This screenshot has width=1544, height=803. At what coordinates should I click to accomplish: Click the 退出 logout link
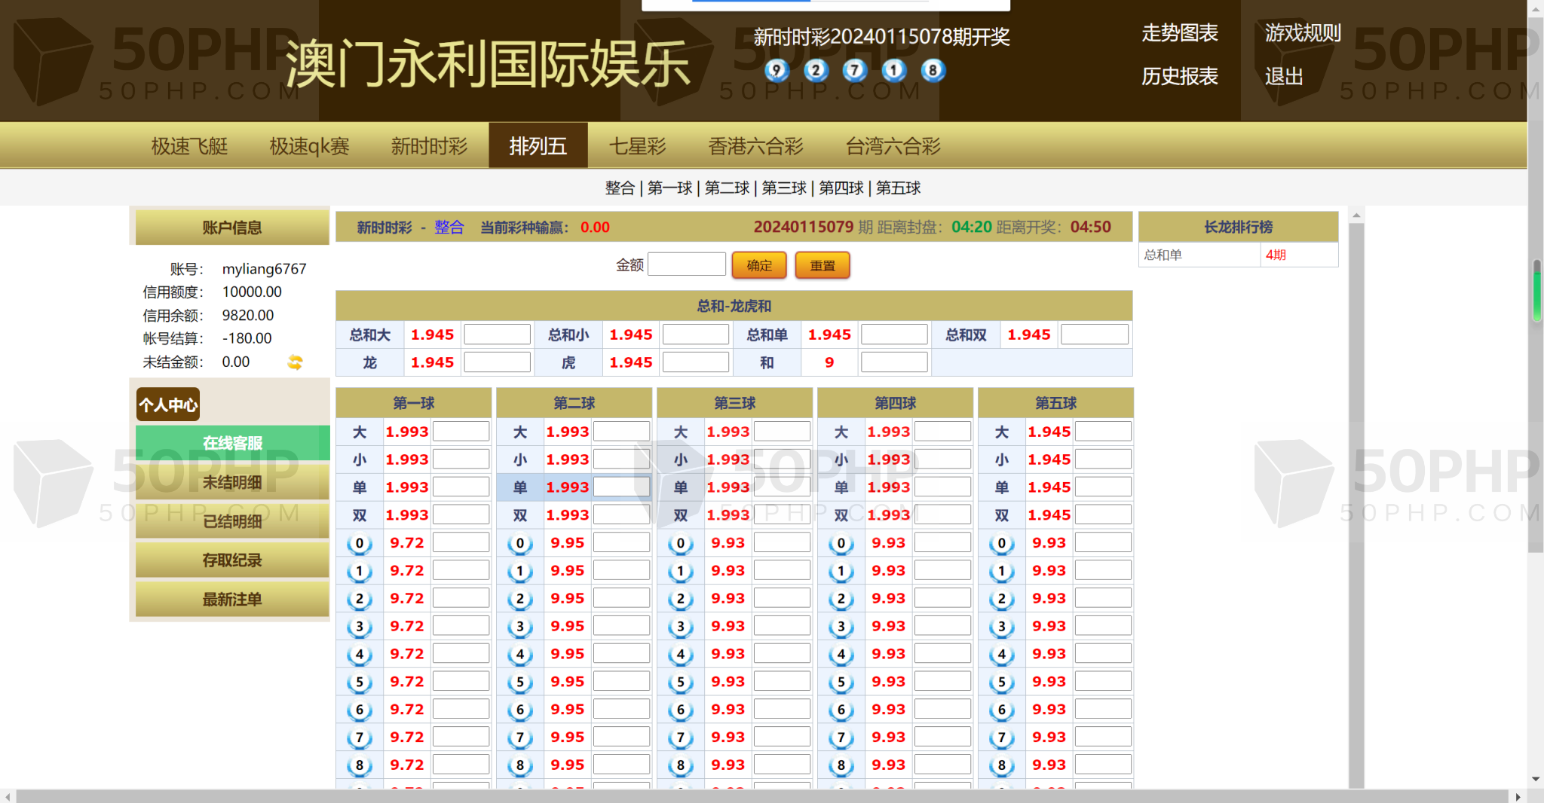(1283, 77)
